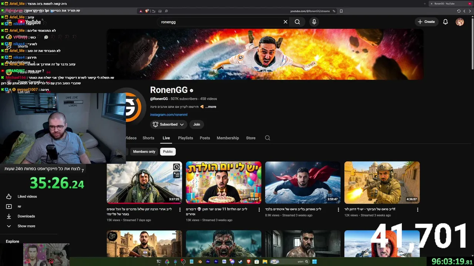Reload the page with browser refresh icon

coord(459,11)
